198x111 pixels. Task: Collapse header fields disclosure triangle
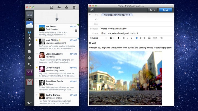(x=90, y=15)
